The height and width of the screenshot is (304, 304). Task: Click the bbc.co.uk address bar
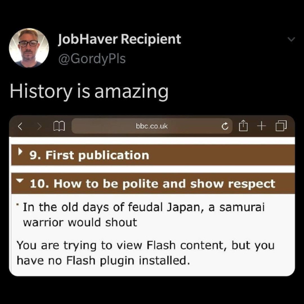pyautogui.click(x=152, y=126)
